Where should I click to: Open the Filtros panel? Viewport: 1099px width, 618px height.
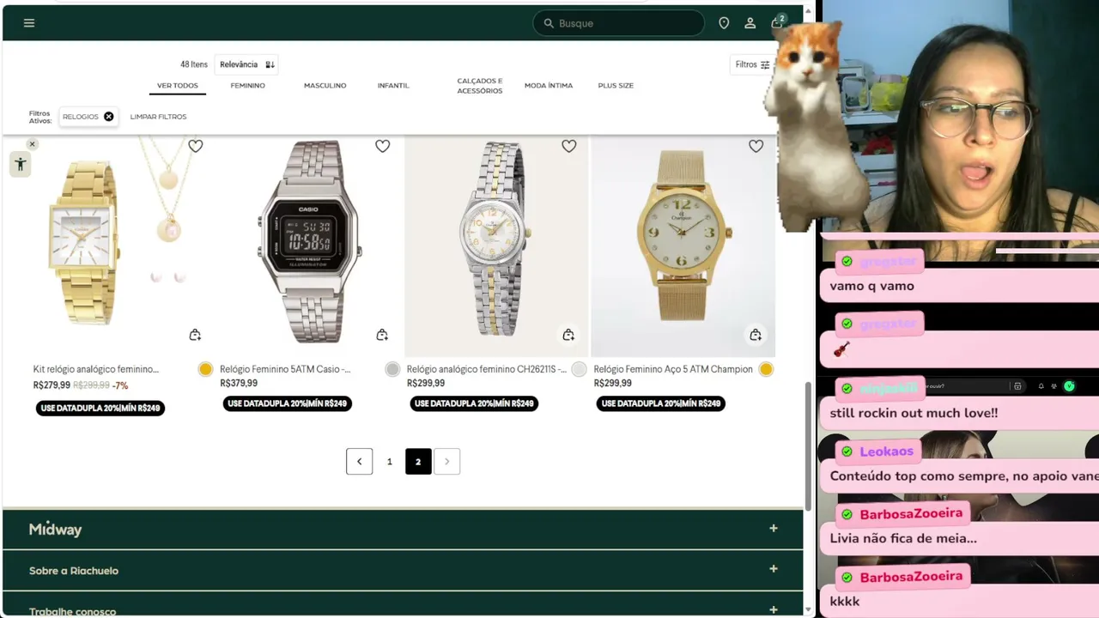coord(752,64)
